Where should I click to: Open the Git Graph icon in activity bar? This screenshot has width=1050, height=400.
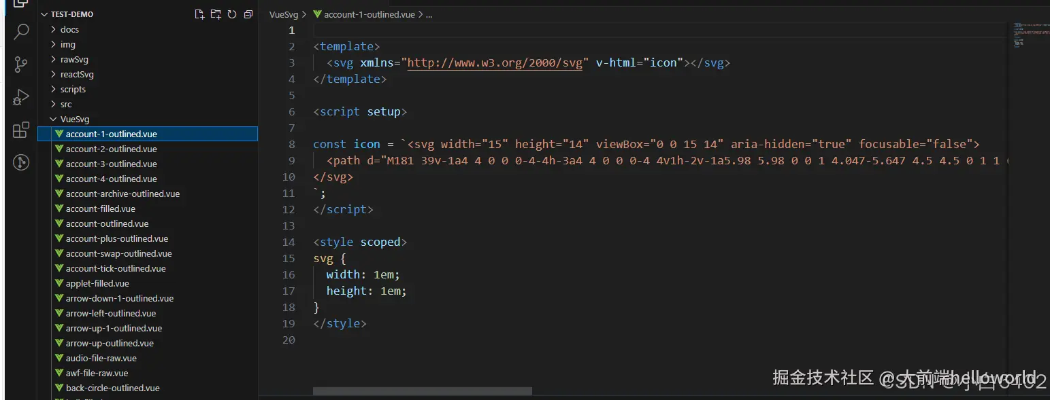(x=21, y=162)
